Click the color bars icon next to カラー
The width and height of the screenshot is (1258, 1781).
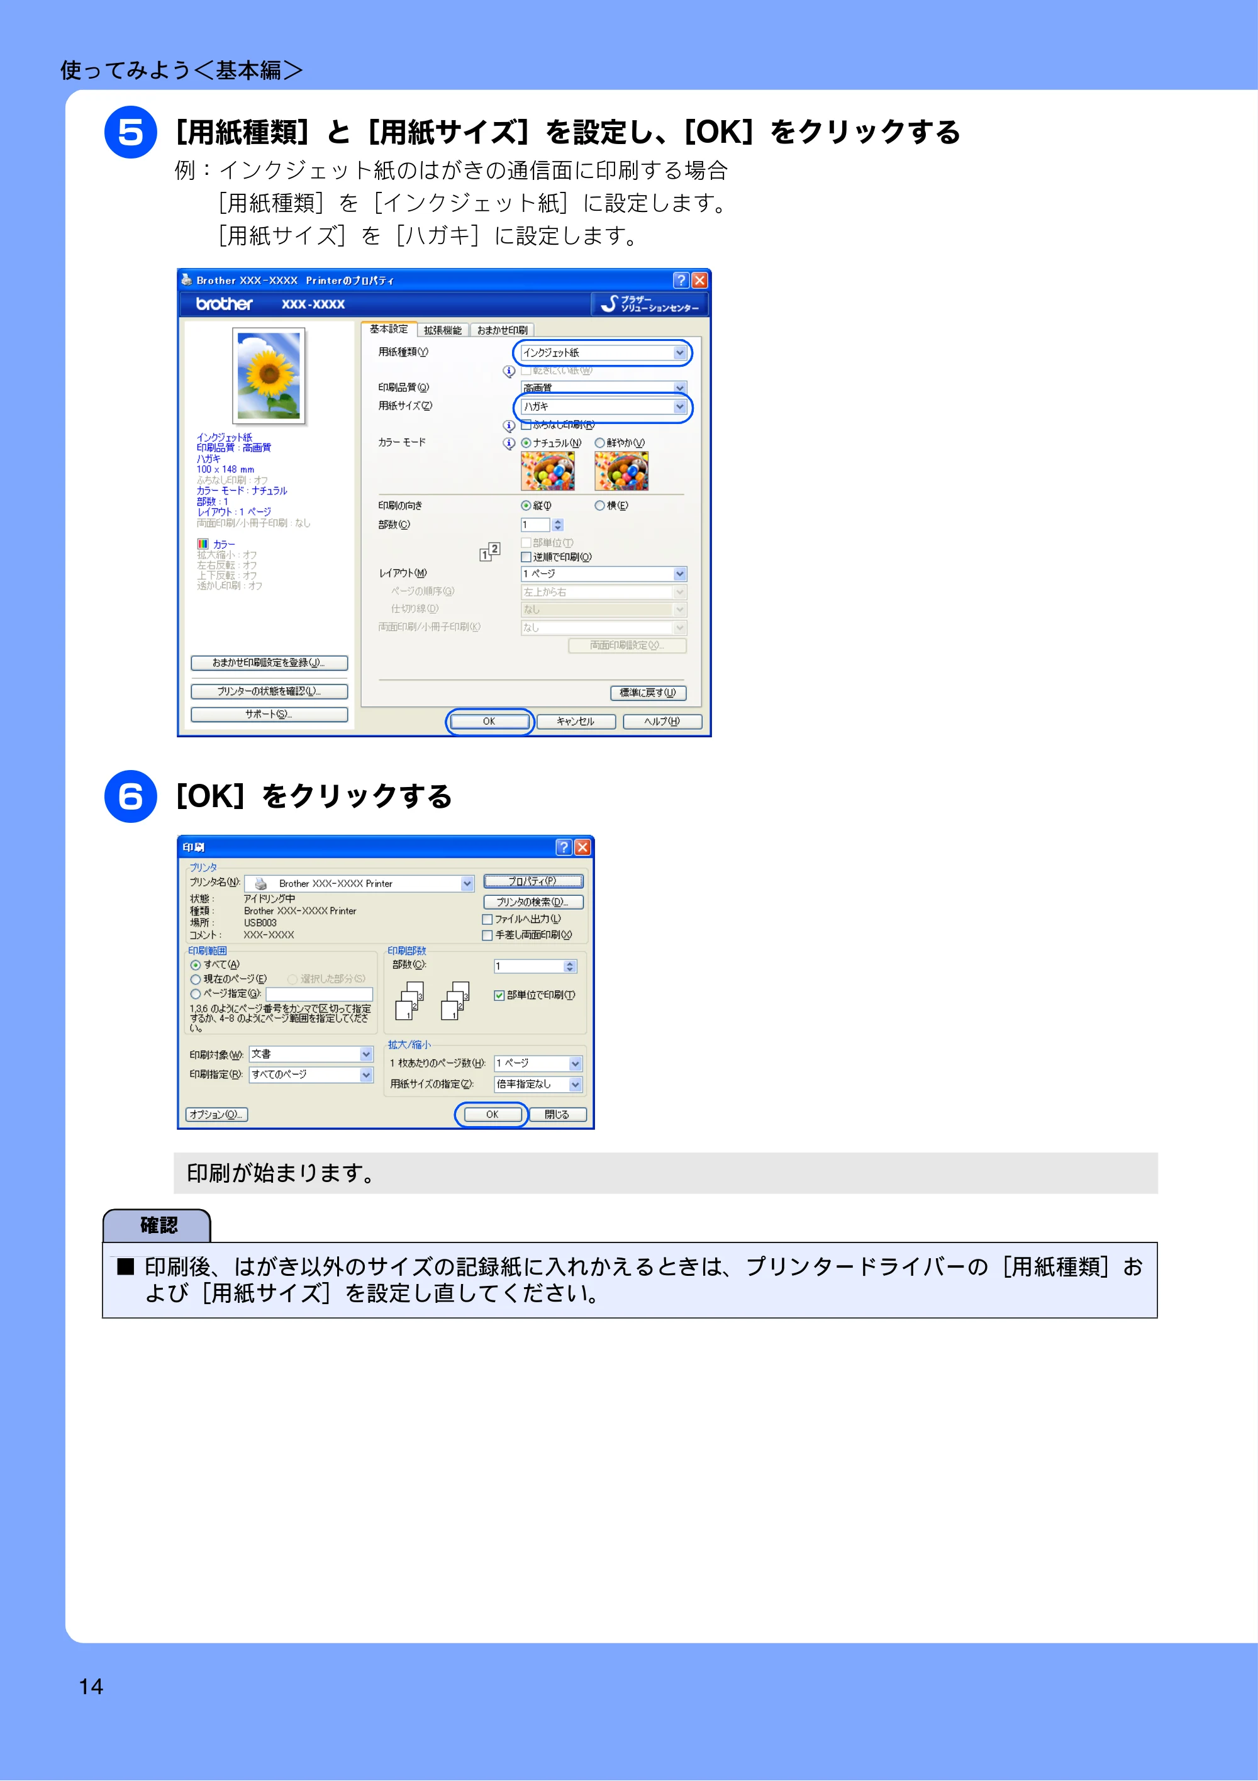click(x=203, y=545)
